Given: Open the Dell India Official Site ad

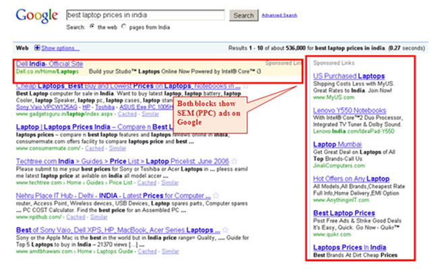Looking at the screenshot, I should 49,63.
